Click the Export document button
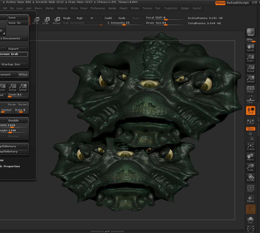260x233 pixels. [x=18, y=49]
